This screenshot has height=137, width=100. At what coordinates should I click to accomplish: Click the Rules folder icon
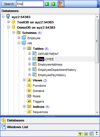point(29,96)
